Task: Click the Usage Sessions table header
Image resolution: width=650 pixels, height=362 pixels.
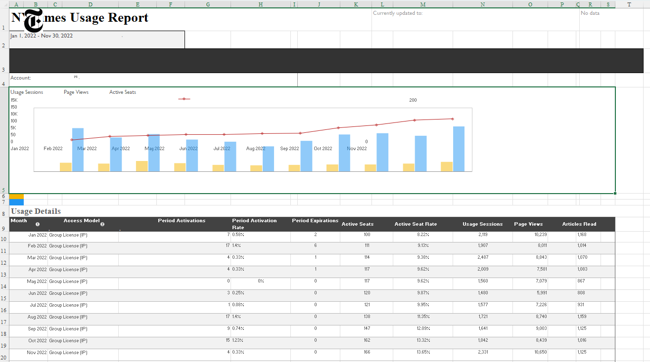Action: tap(482, 224)
